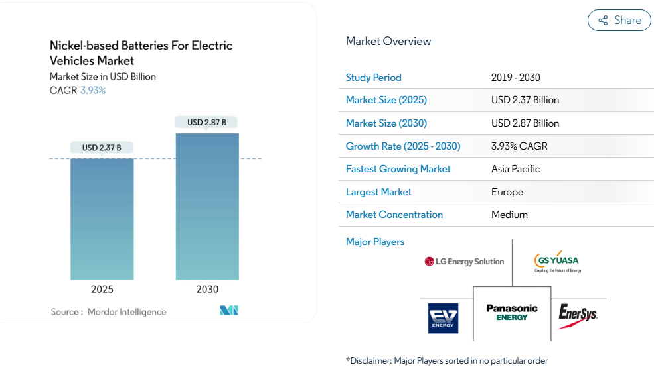The image size is (654, 377).
Task: Click the Largest Market label
Action: click(378, 192)
